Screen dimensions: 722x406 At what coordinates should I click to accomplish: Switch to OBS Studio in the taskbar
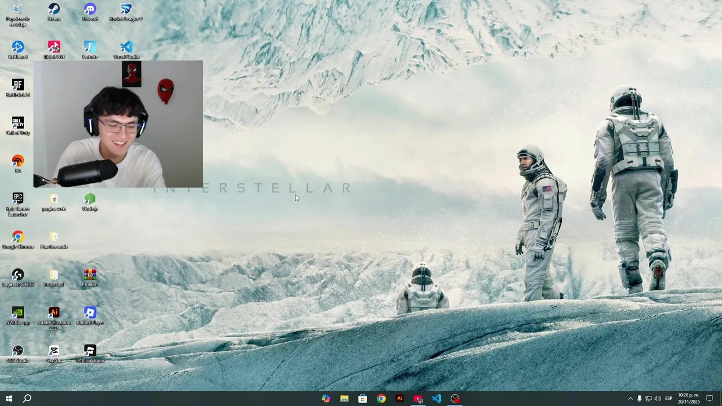click(x=455, y=399)
